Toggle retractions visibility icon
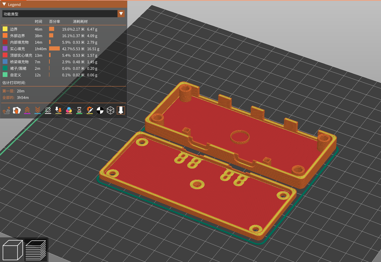 (27, 111)
